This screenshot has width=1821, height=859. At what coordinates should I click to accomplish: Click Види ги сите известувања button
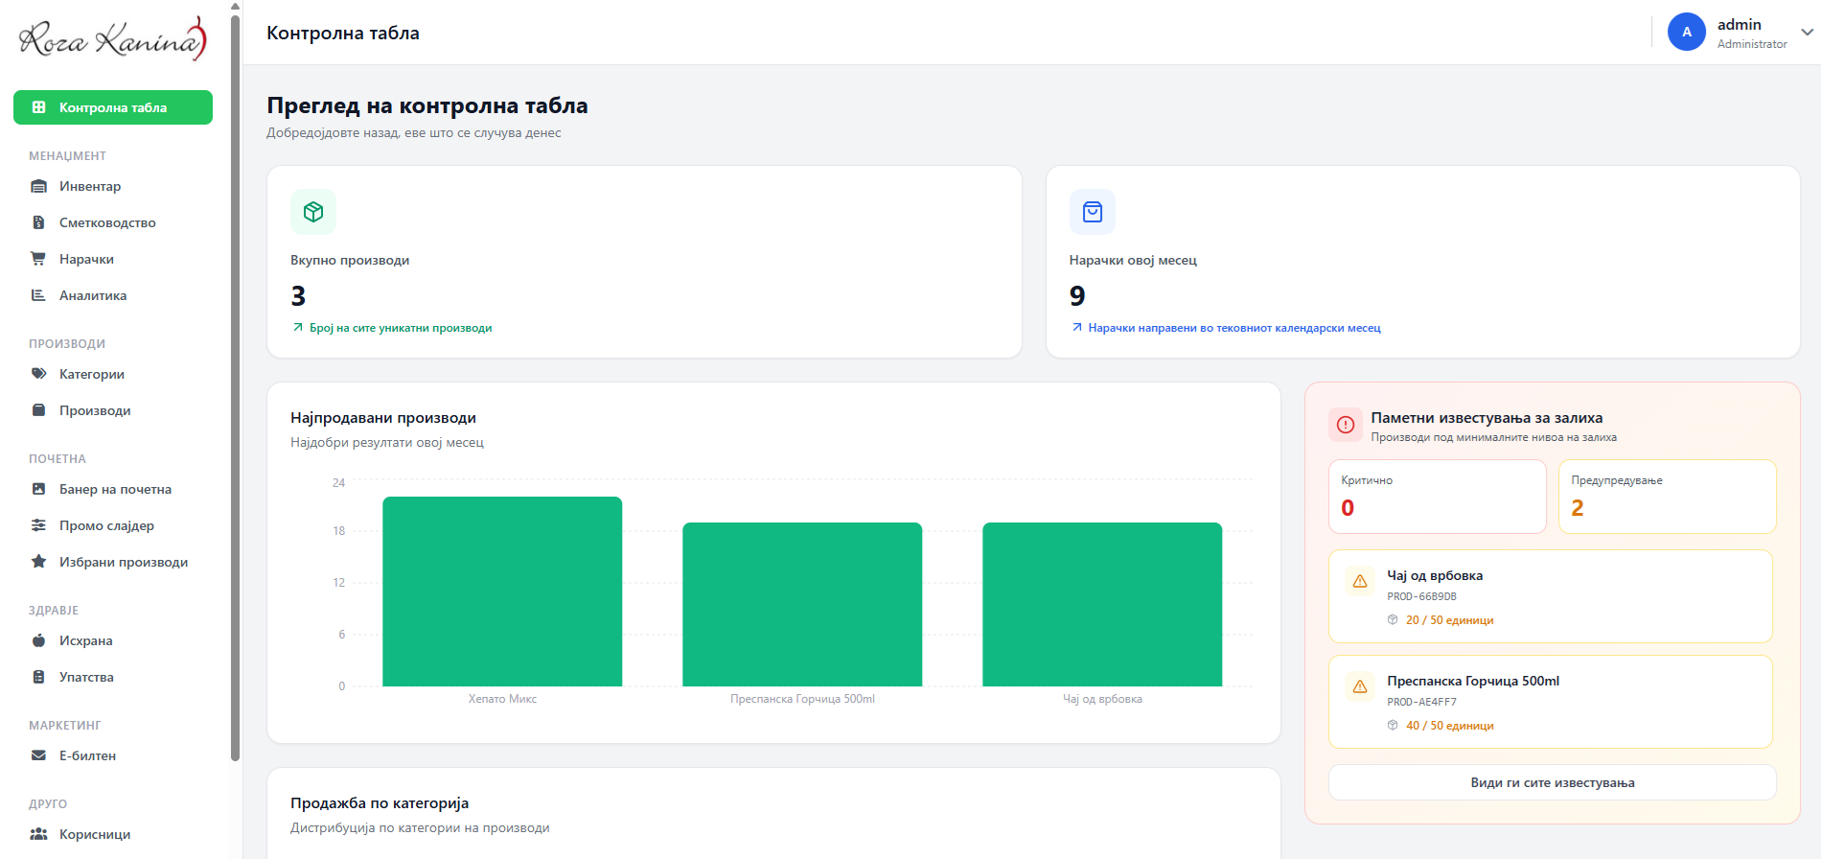[x=1553, y=782]
